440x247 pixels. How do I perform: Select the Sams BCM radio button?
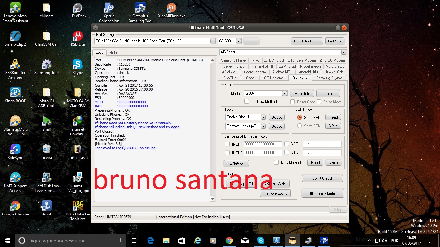pyautogui.click(x=300, y=126)
